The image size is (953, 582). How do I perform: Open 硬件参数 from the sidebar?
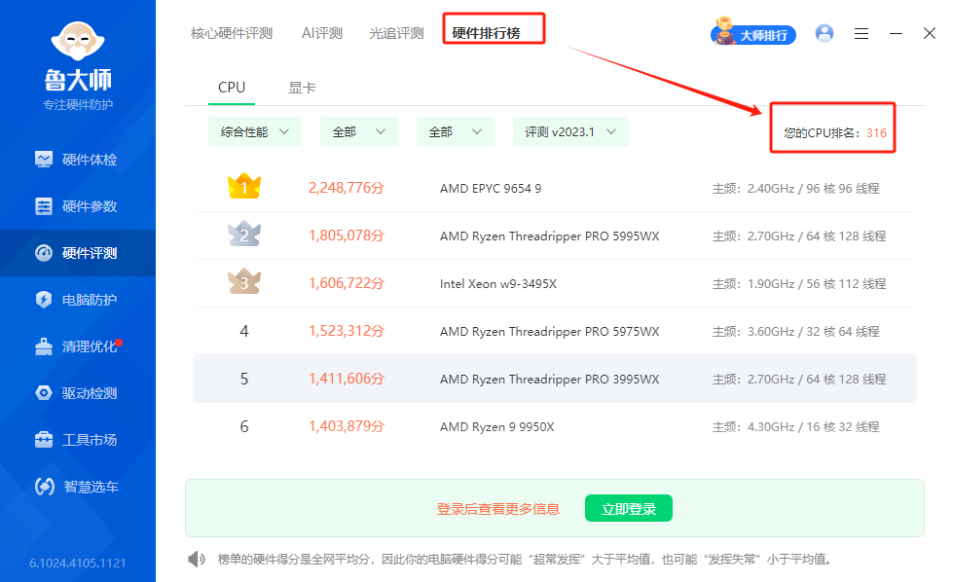point(78,206)
